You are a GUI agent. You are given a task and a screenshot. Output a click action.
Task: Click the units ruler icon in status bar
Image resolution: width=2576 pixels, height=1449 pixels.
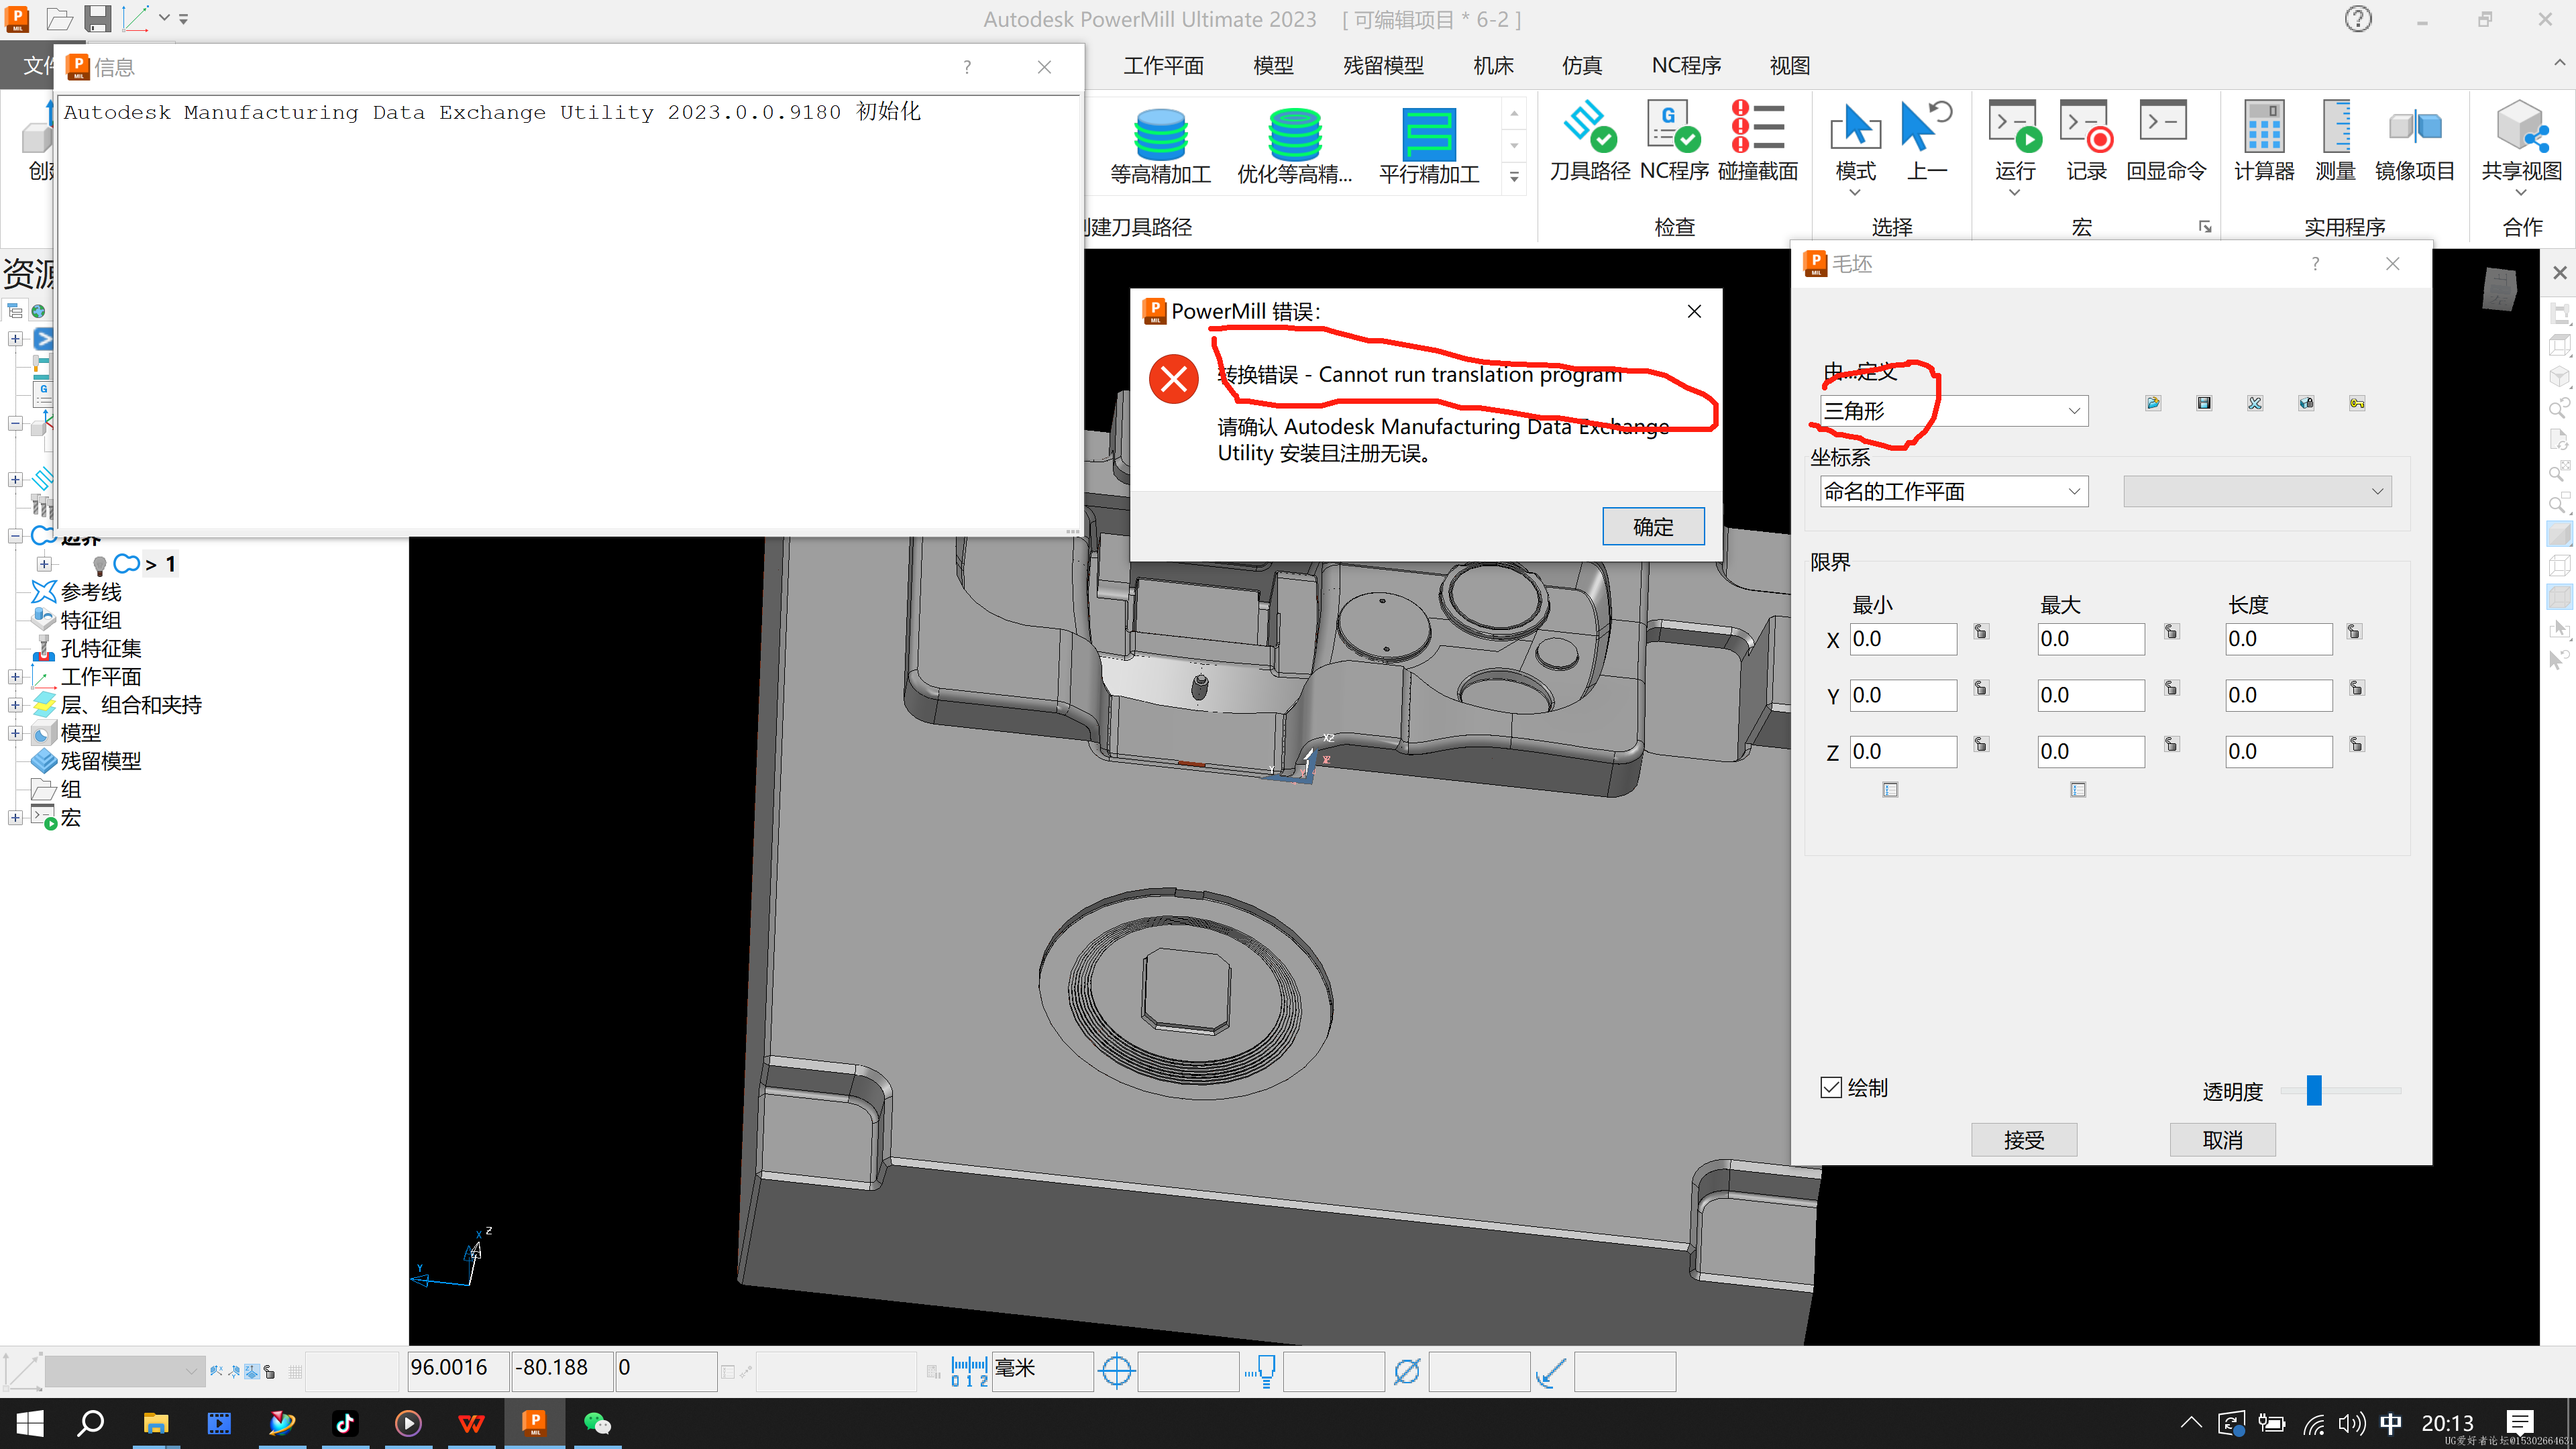[969, 1371]
